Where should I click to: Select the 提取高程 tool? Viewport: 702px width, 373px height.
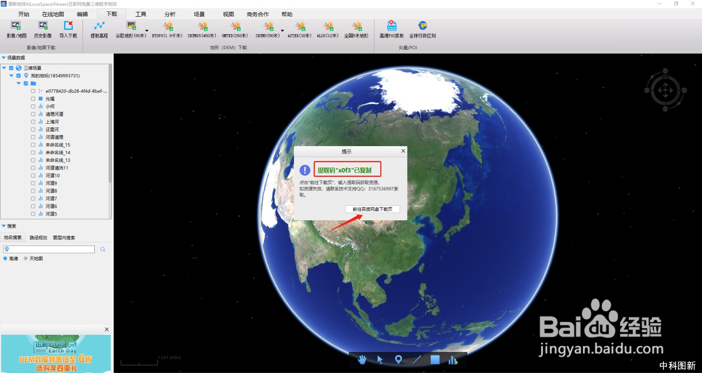(99, 29)
